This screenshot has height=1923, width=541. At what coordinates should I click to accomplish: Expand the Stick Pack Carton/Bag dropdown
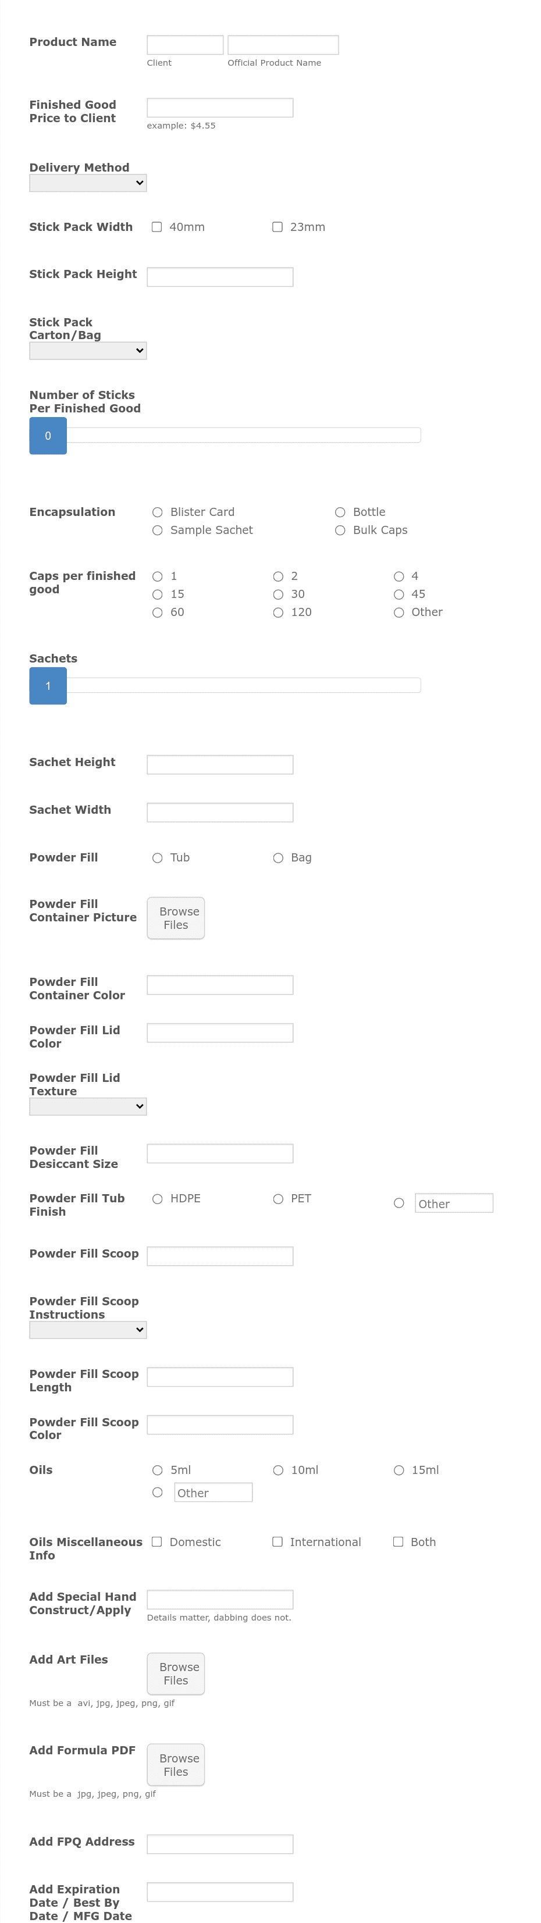[88, 351]
